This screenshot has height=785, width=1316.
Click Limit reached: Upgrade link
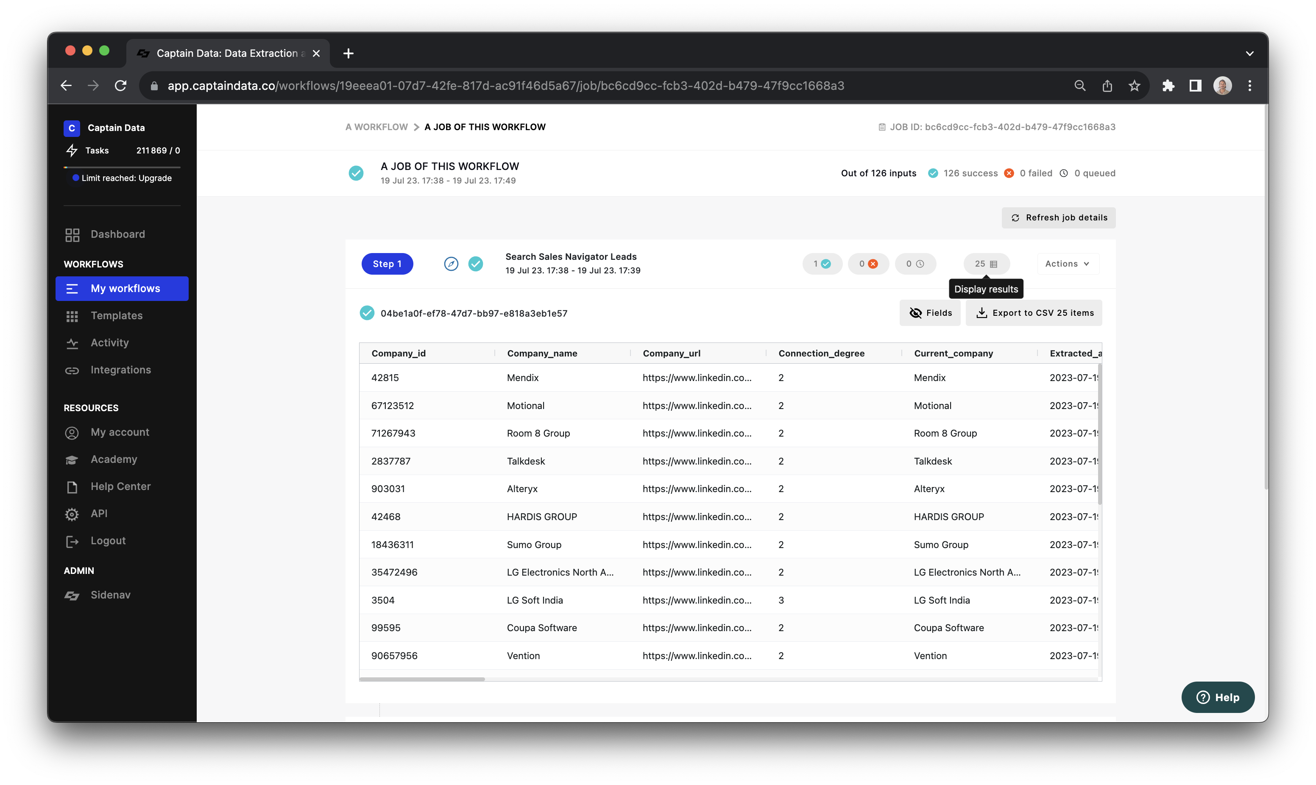pos(126,178)
